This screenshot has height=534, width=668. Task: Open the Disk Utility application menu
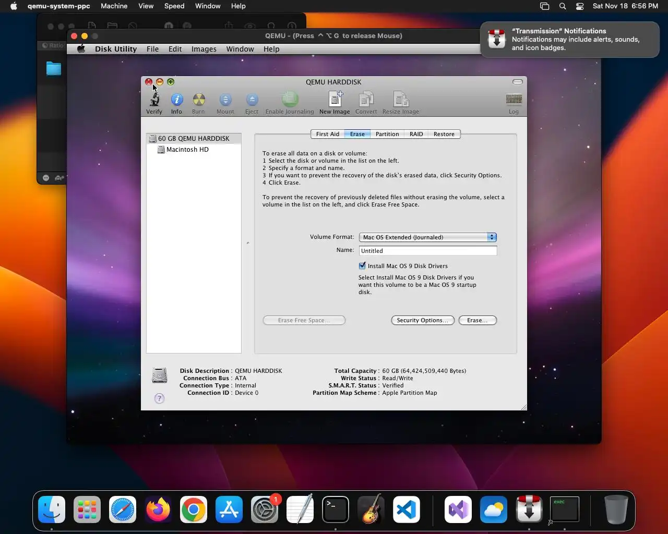116,49
